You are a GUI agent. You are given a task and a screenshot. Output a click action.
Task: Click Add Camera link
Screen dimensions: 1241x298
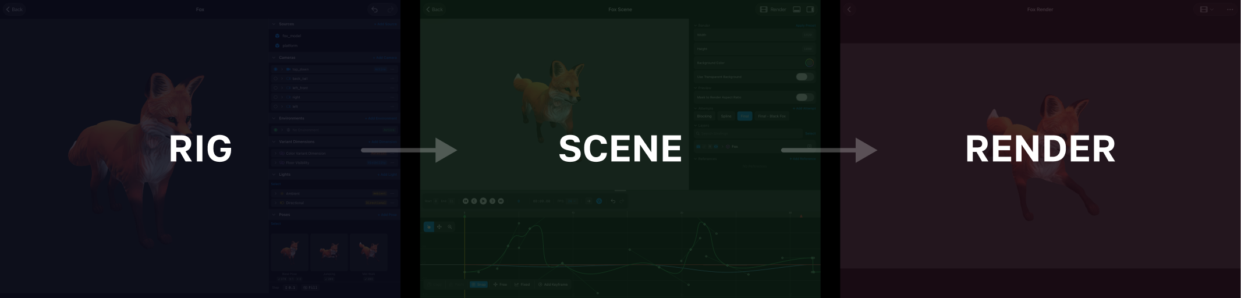click(385, 58)
